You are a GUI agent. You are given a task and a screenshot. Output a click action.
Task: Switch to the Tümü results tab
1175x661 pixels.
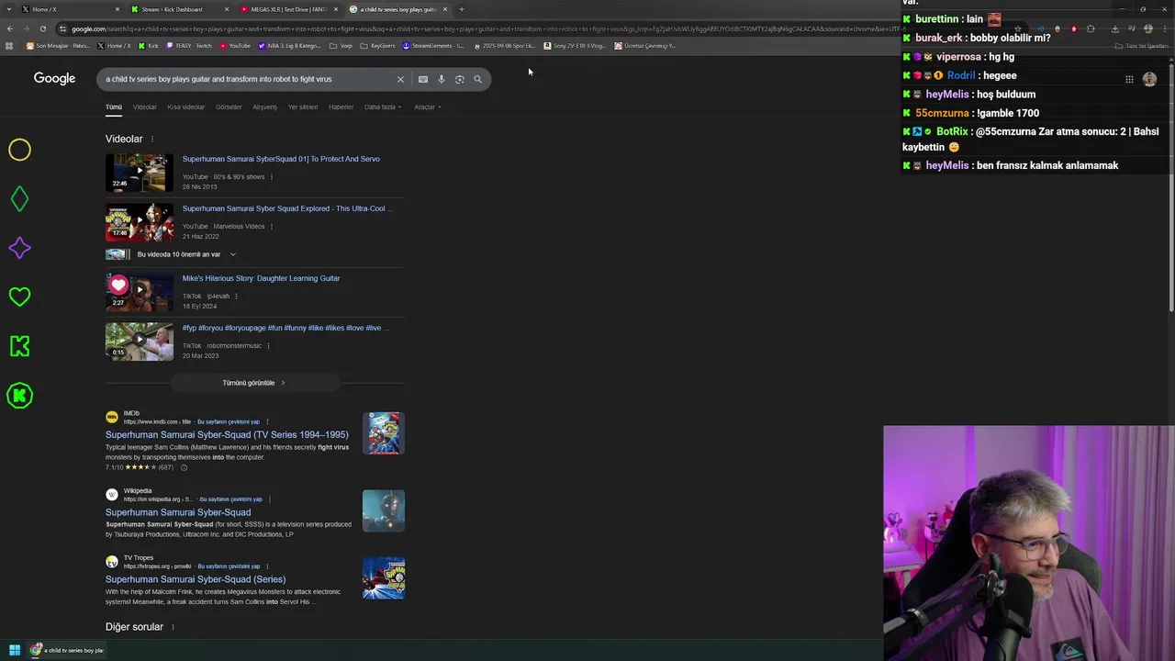pyautogui.click(x=114, y=107)
